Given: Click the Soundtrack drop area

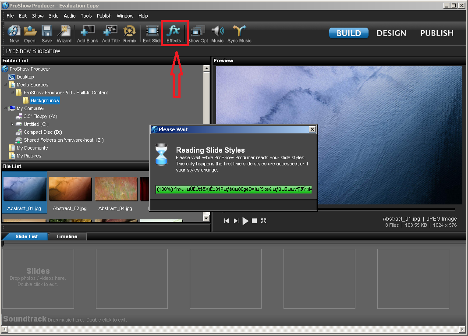Looking at the screenshot, I should pos(233,319).
